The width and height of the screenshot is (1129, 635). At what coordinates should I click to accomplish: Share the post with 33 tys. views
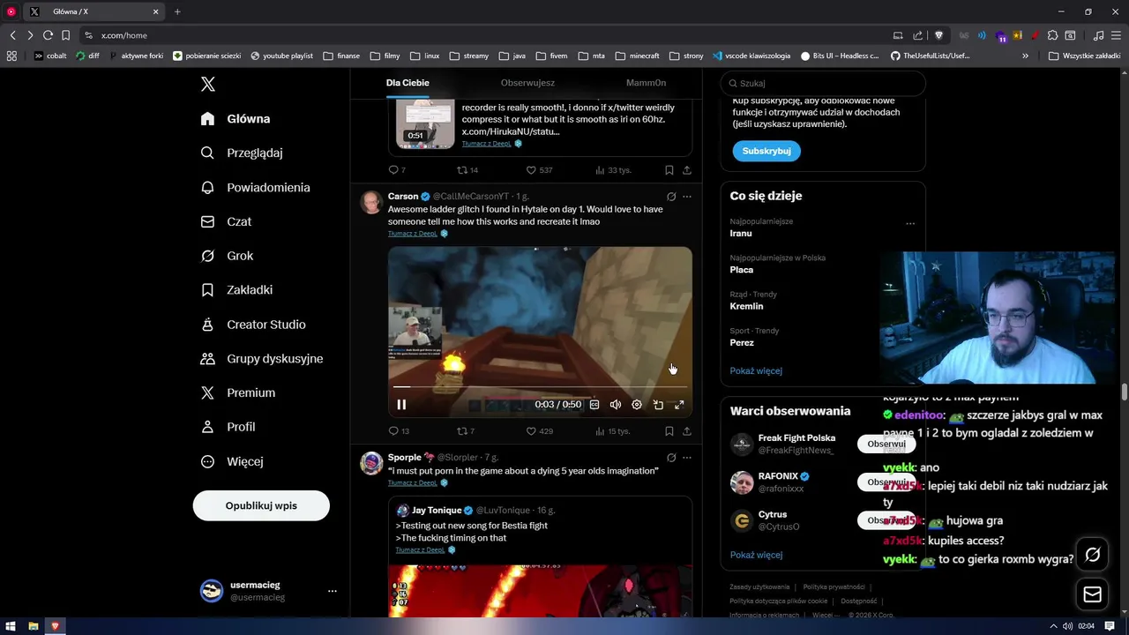(687, 170)
